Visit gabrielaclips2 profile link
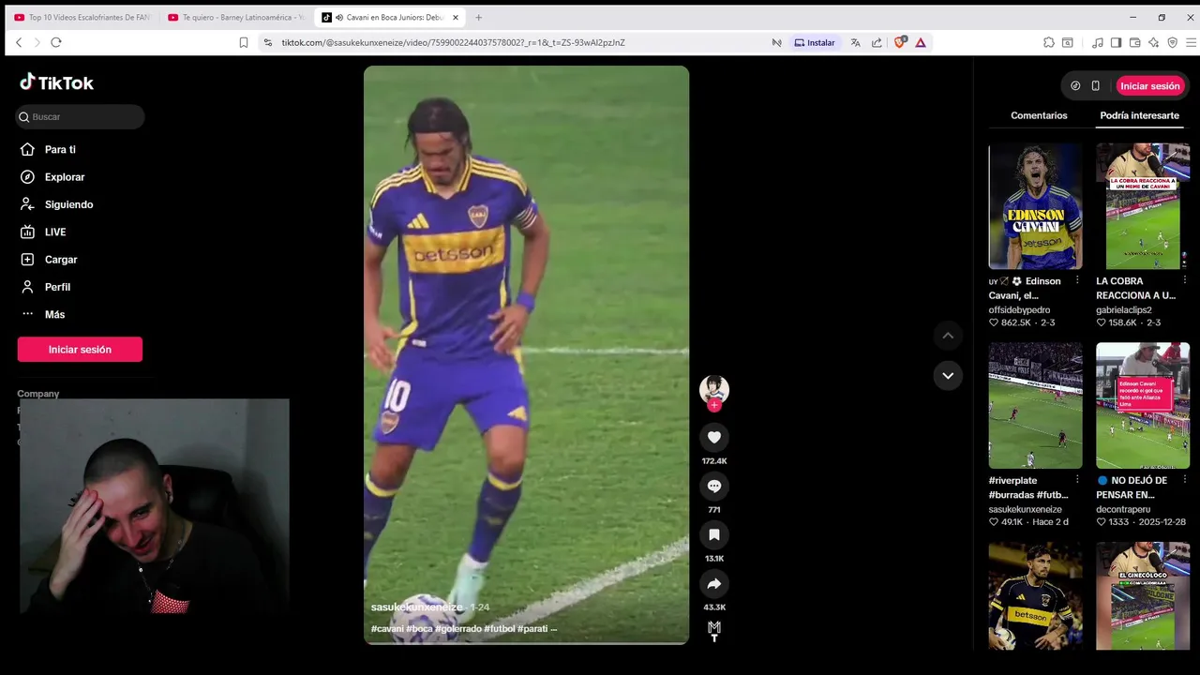Viewport: 1200px width, 675px height. 1124,309
